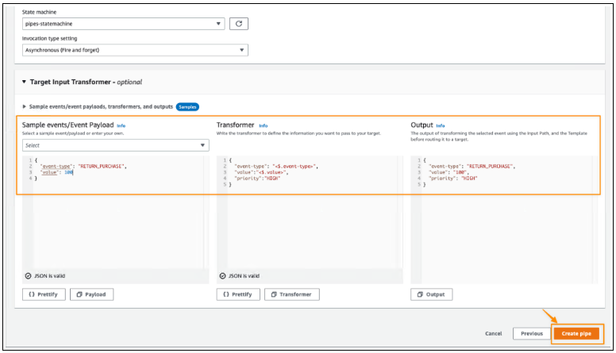The image size is (616, 353).
Task: Expand Sample events/event payloads, transformers, and outputs
Action: tap(25, 106)
